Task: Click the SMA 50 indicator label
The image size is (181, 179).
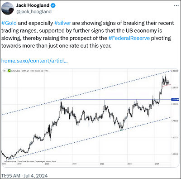Action: click(x=42, y=71)
